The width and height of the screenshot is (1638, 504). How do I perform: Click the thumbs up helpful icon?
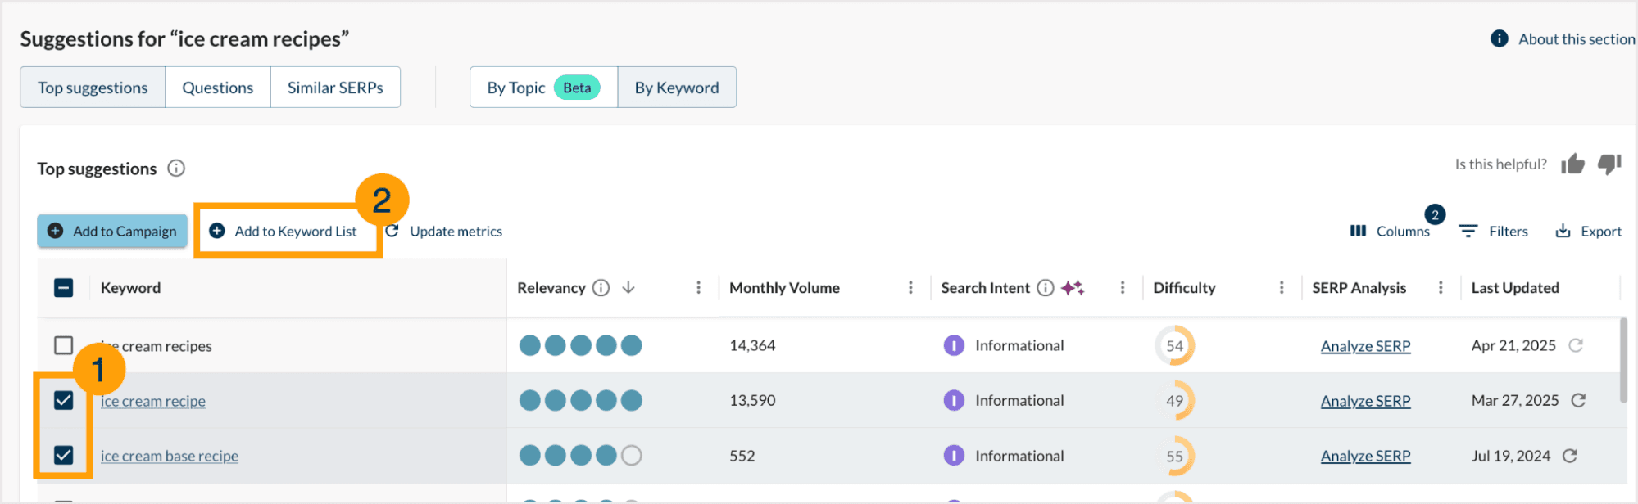1572,164
